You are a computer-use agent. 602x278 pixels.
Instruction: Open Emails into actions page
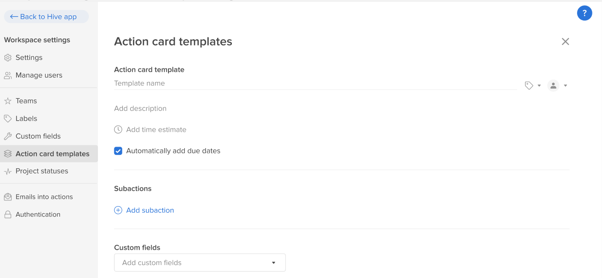click(44, 197)
